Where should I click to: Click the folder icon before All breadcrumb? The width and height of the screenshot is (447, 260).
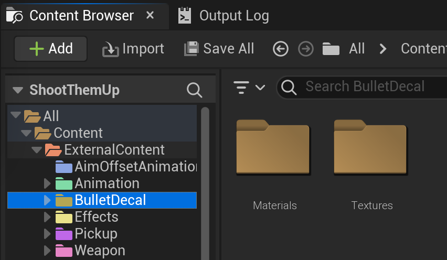coord(331,49)
